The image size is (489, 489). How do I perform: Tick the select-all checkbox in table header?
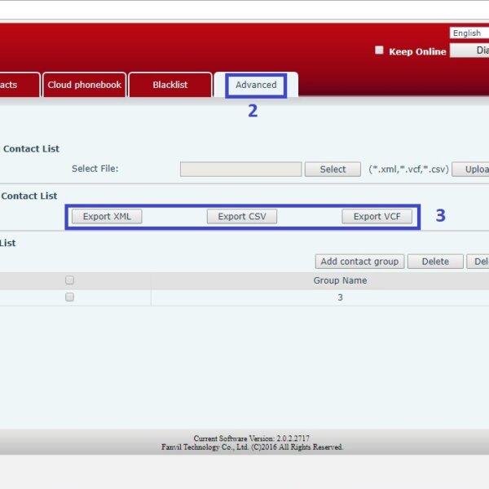[69, 280]
